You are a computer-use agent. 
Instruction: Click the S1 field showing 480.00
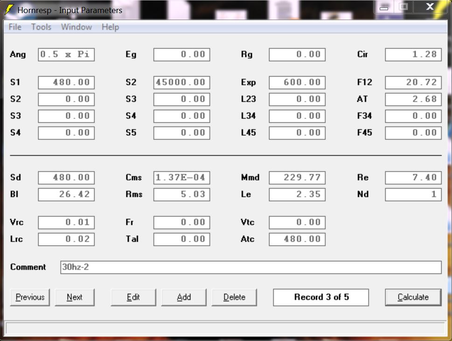[x=66, y=83]
